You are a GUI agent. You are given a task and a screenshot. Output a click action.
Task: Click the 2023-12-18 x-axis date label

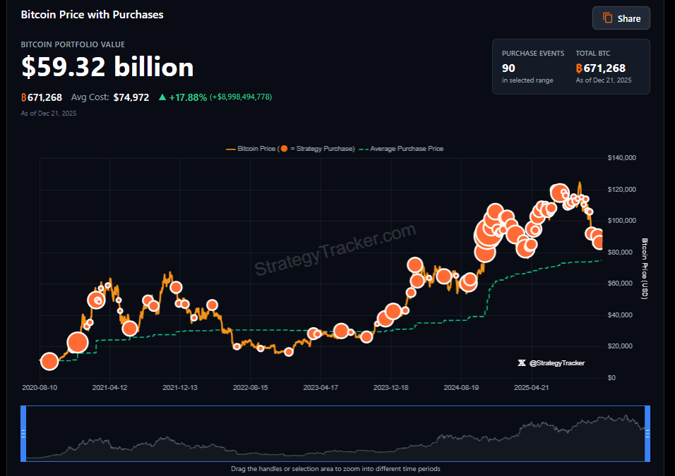(391, 387)
